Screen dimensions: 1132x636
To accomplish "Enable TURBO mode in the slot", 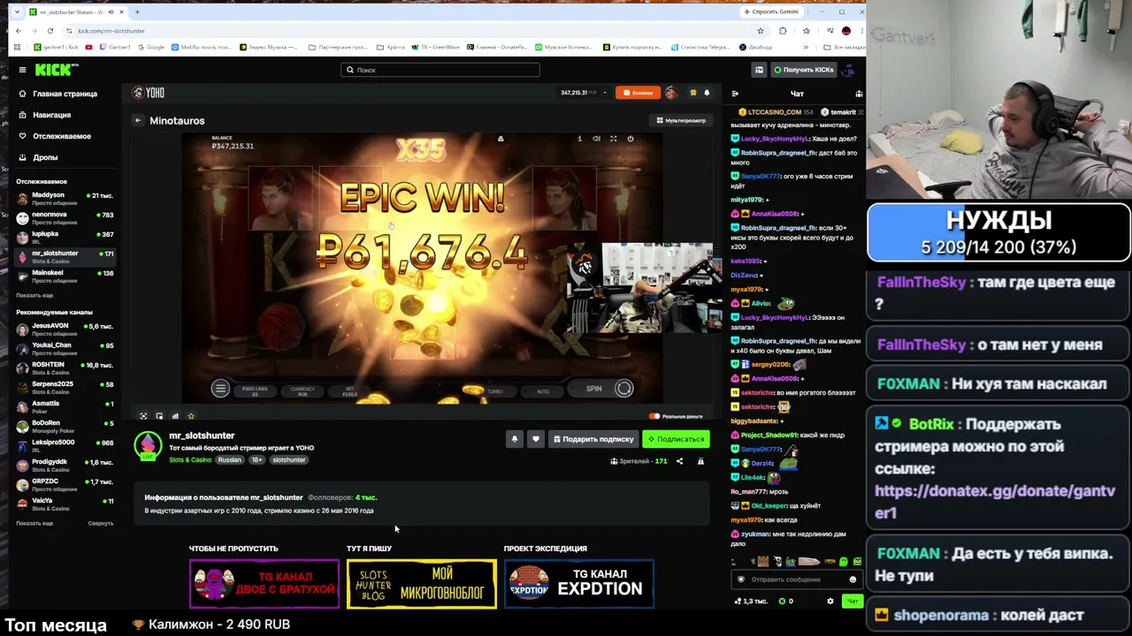I will click(x=495, y=391).
